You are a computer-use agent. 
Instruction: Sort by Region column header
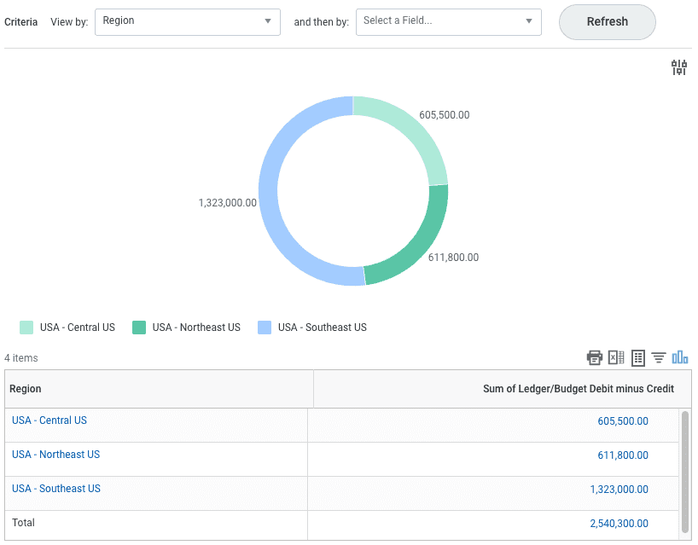(26, 389)
